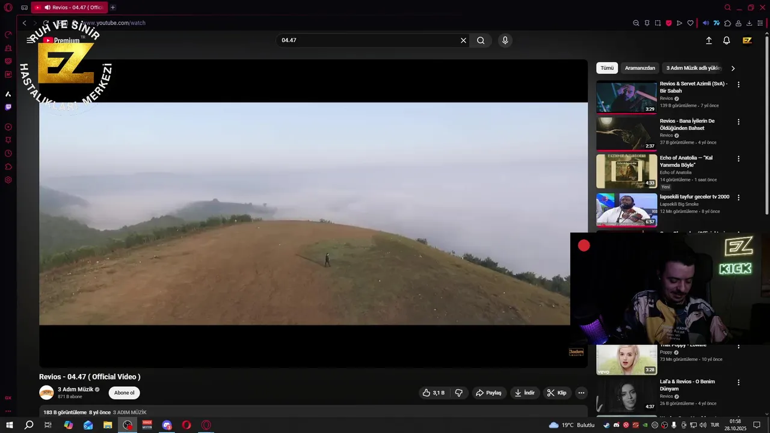Click the YouTube search magnifier button

[481, 40]
